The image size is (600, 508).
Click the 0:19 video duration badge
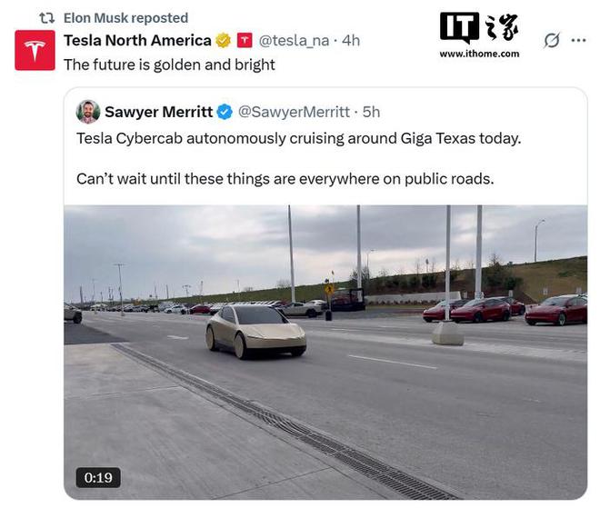click(96, 477)
